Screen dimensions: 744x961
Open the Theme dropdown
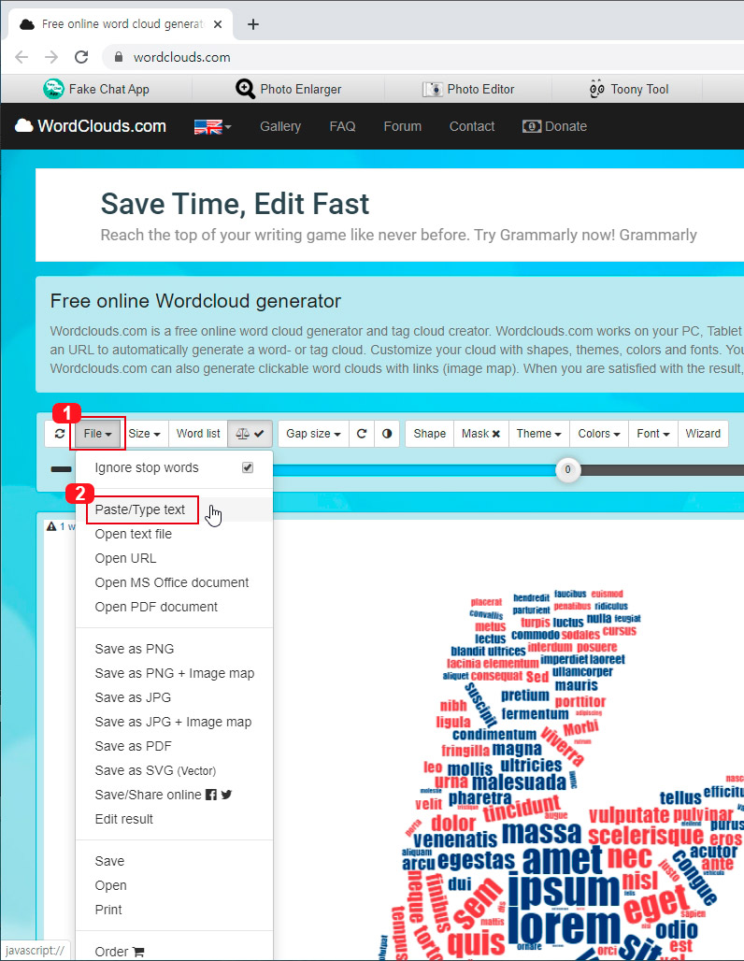pos(538,434)
